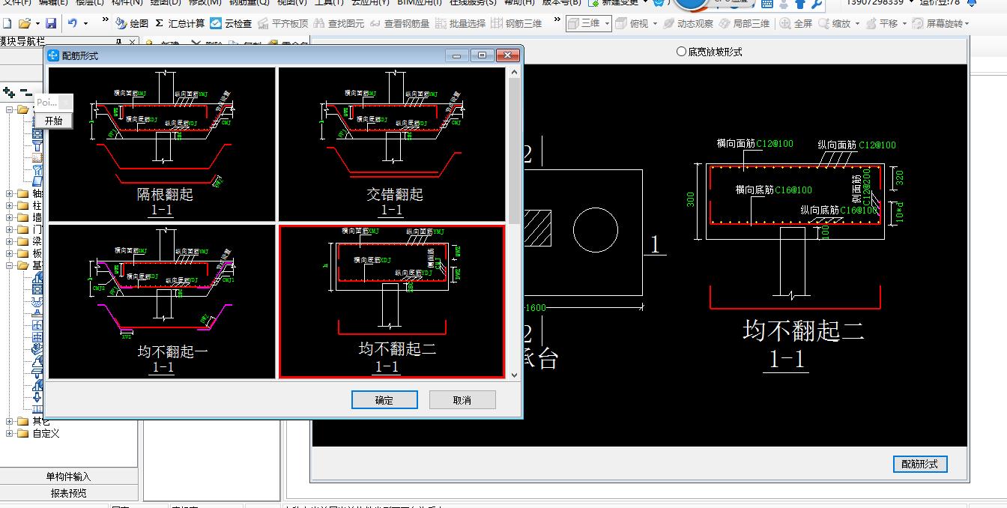Screen dimensions: 1007x508
Task: Select the 交错翻起 rebar form thumbnail
Action: click(x=392, y=144)
